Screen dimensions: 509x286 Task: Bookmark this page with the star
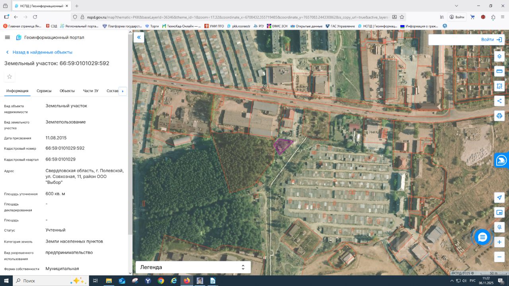[x=402, y=17]
